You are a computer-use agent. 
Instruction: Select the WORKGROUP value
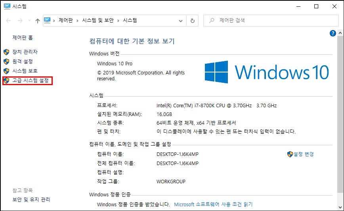171,182
